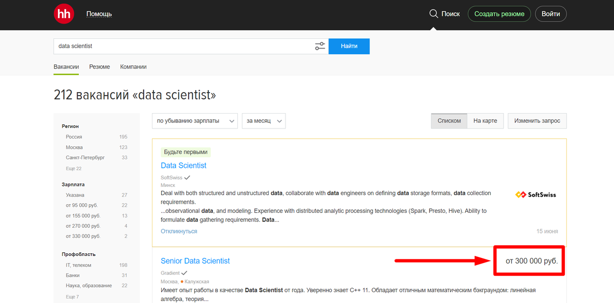The height and width of the screenshot is (303, 614).
Task: Click the Будьте первыми badge
Action: [x=186, y=152]
